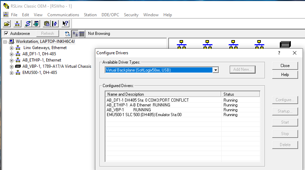
Task: Click the Help button in Configure Drivers
Action: (x=285, y=75)
